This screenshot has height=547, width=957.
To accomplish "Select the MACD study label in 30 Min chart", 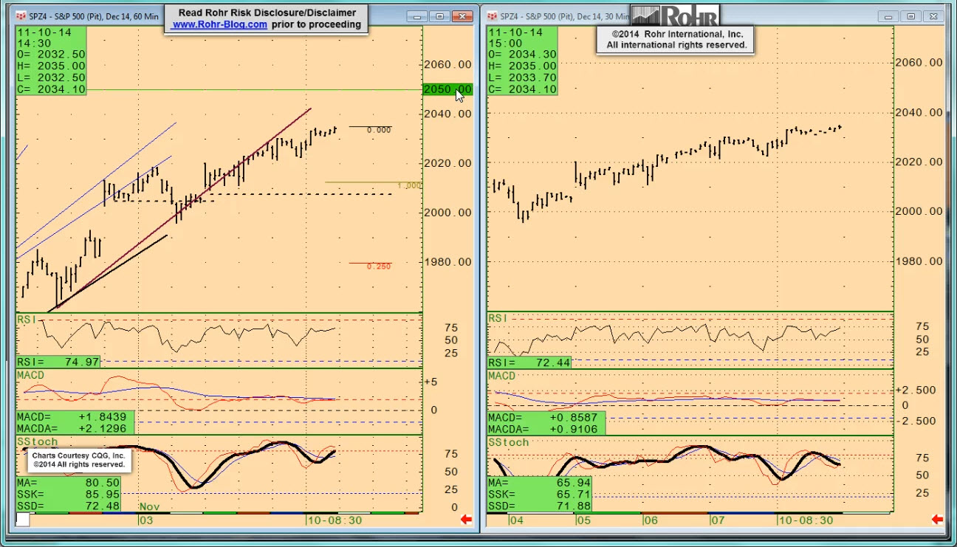I will click(x=502, y=376).
